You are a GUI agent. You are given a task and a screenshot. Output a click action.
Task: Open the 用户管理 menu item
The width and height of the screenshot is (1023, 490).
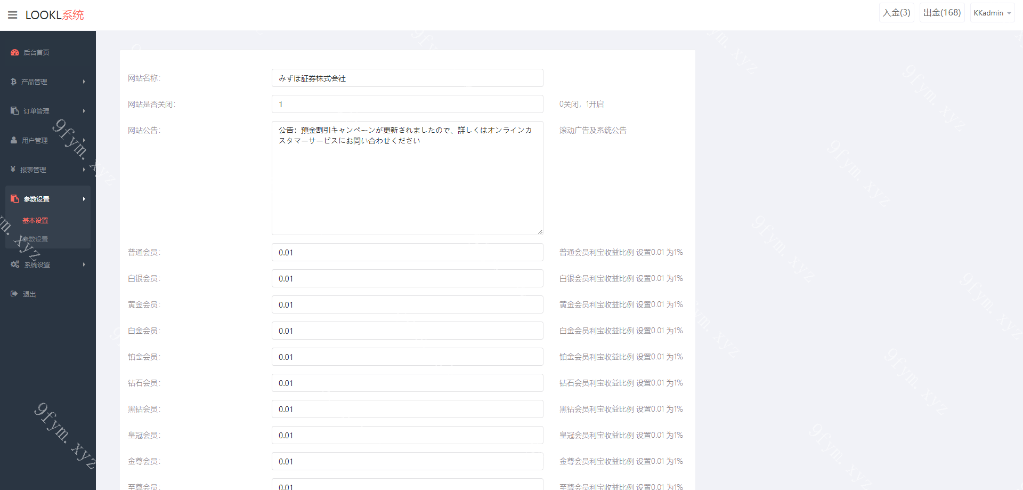[48, 140]
